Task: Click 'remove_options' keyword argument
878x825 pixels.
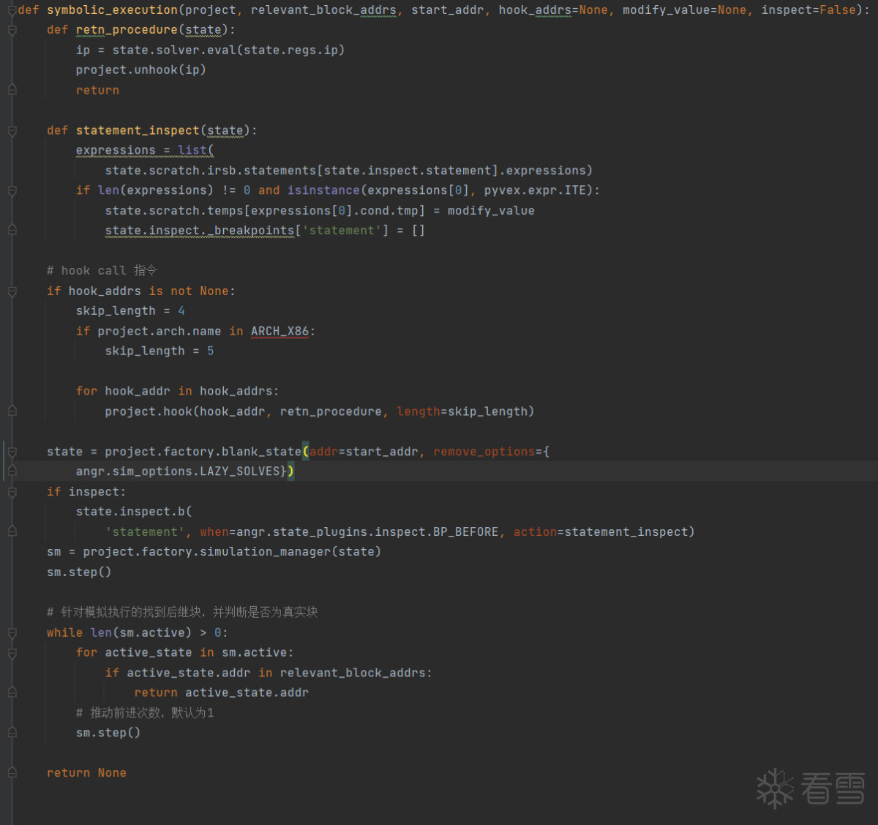Action: point(484,452)
